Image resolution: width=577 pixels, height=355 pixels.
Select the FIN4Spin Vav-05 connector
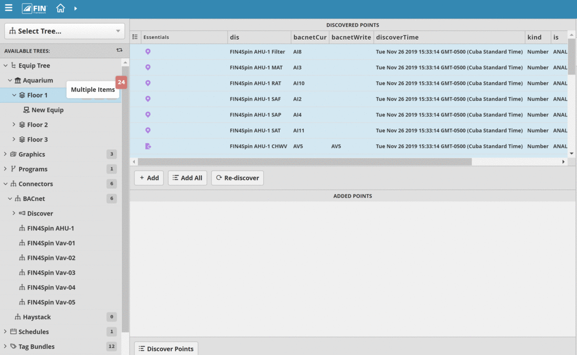coord(51,302)
